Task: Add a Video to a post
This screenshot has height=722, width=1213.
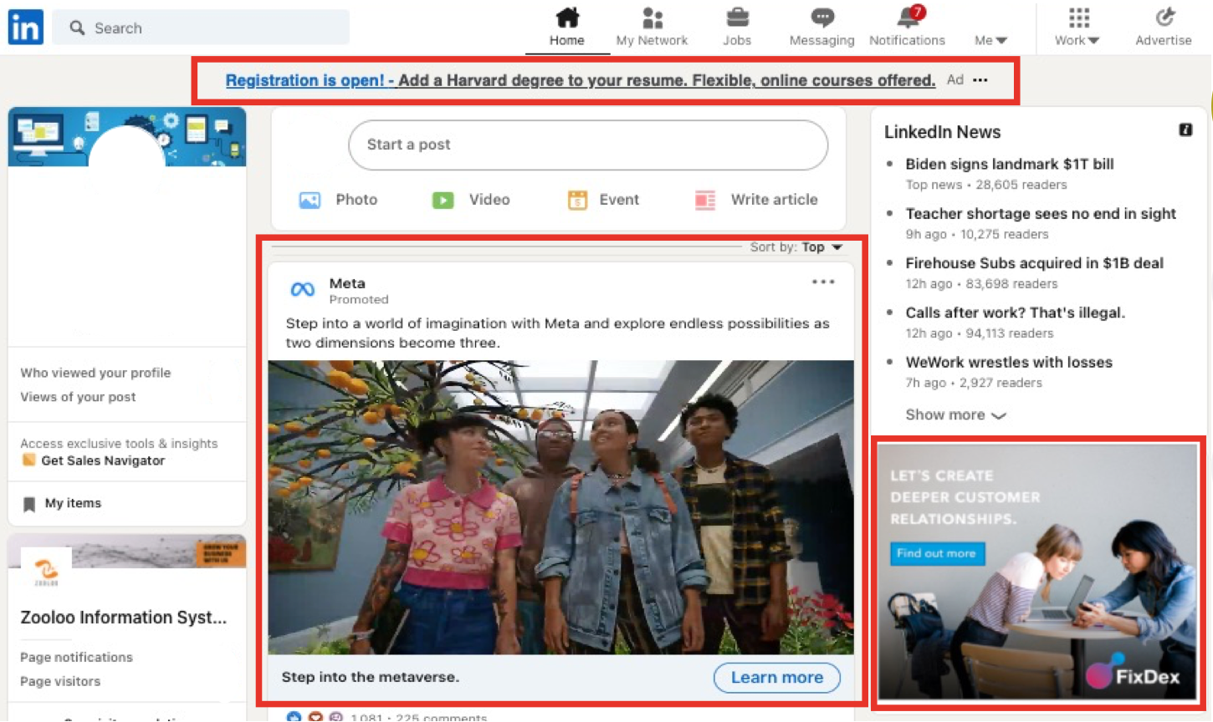Action: [471, 200]
